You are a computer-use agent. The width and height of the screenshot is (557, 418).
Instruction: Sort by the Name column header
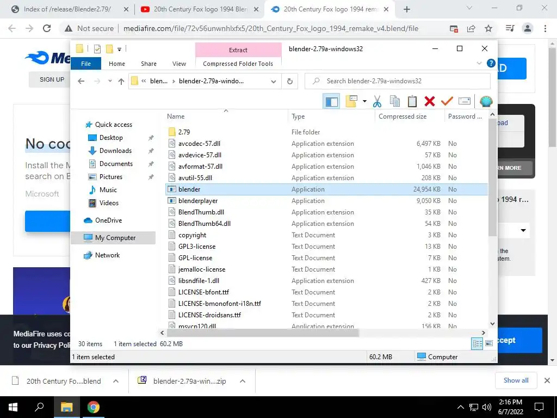[x=226, y=116]
